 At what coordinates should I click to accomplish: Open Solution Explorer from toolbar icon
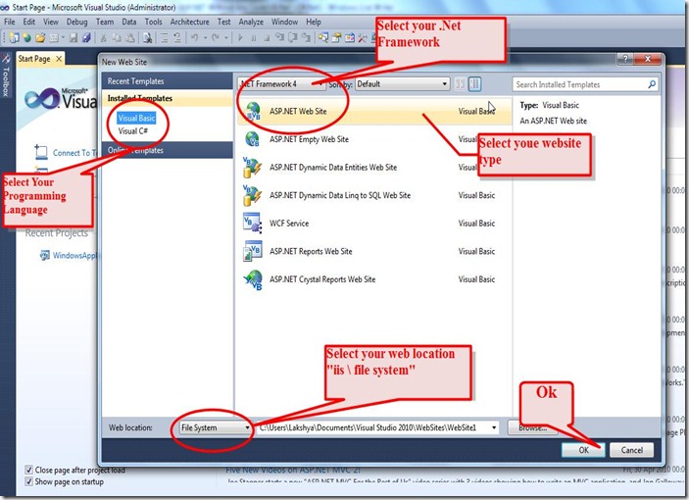(x=323, y=38)
